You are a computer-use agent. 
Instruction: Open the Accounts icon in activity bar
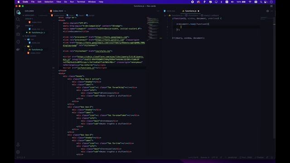(18, 144)
